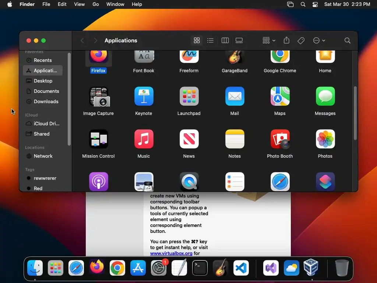Select the Podcasts app icon
The height and width of the screenshot is (283, 377).
(x=98, y=182)
